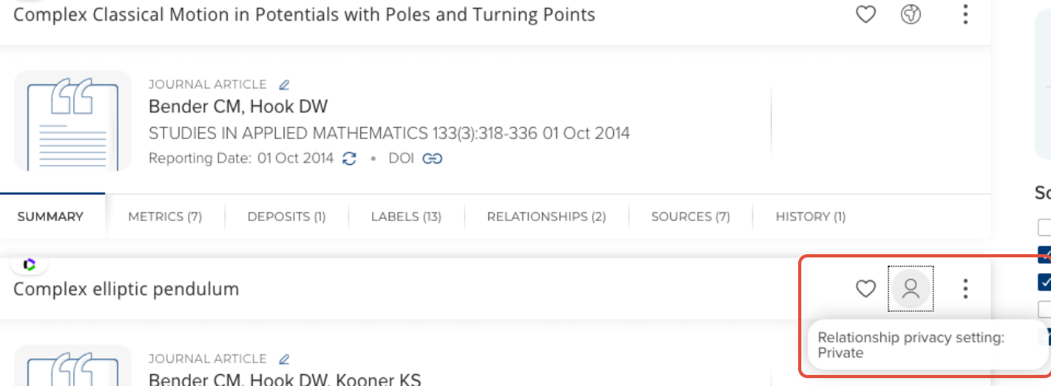The width and height of the screenshot is (1051, 386).
Task: Favourite the Complex elliptic pendulum article
Action: tap(866, 289)
